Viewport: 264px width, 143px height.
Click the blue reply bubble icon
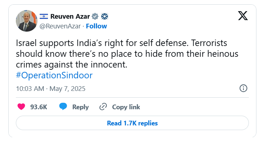pos(63,106)
